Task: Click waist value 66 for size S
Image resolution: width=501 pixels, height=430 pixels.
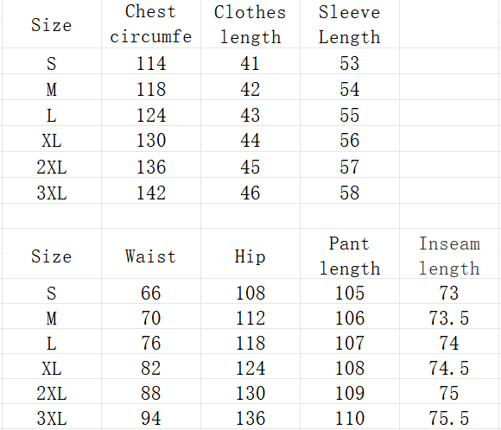Action: pos(151,293)
